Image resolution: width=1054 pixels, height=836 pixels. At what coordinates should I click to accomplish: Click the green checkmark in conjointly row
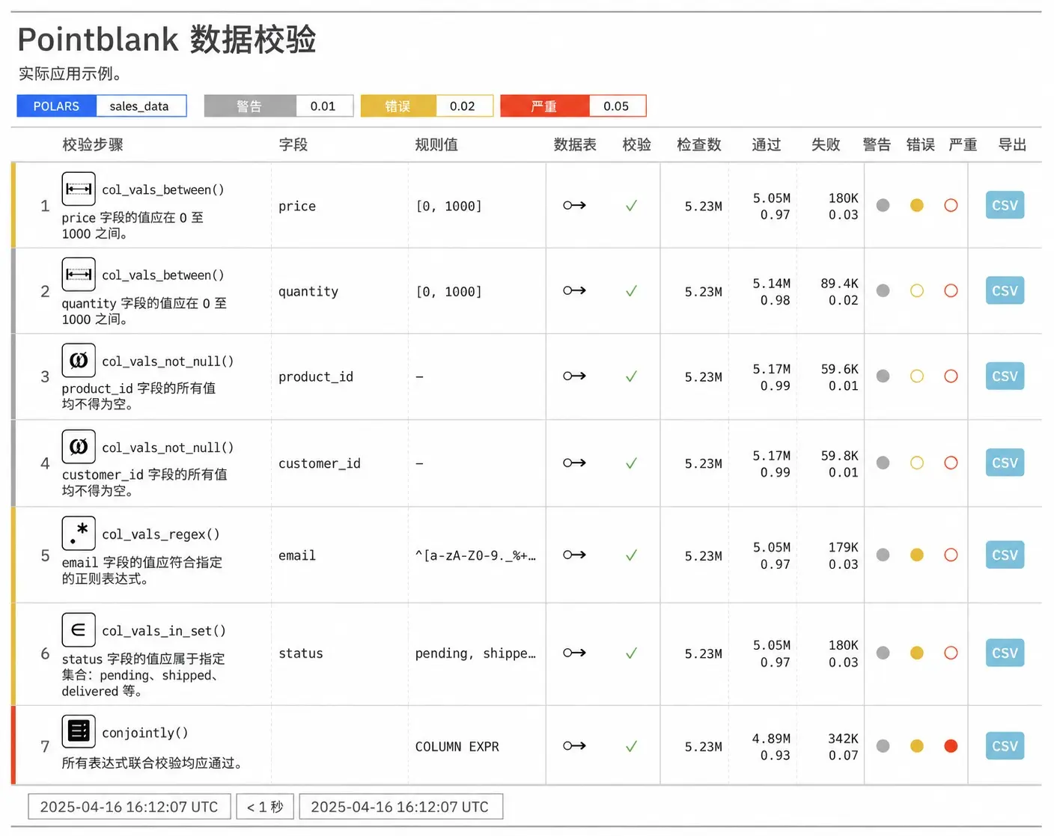[631, 745]
